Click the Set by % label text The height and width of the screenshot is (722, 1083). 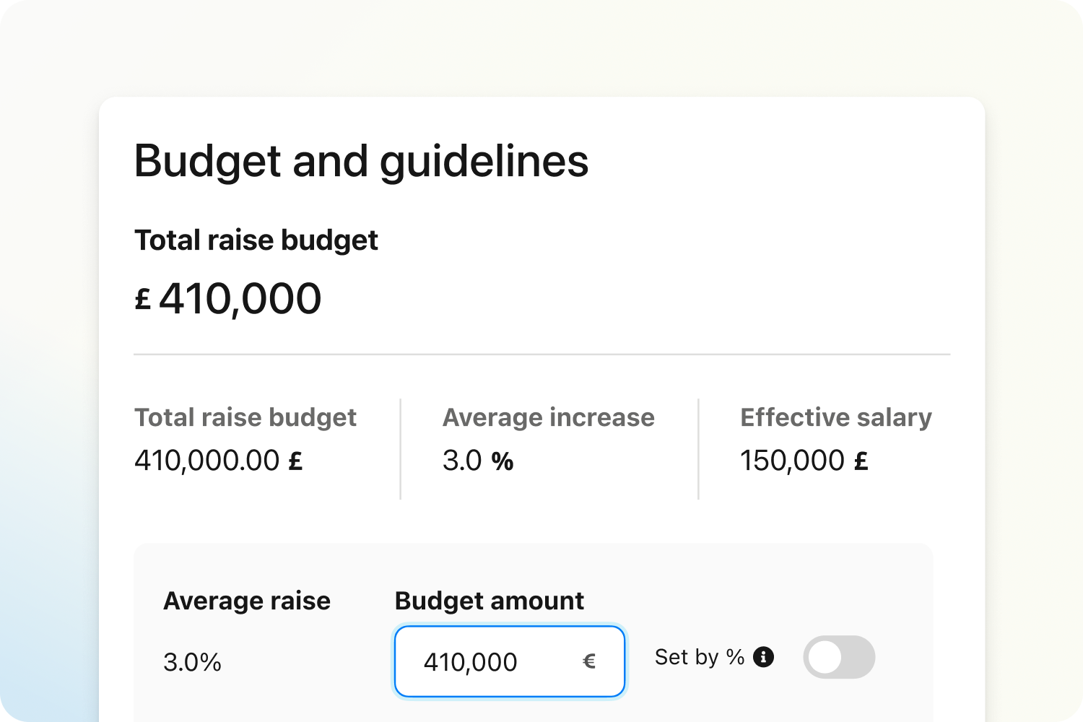coord(700,657)
